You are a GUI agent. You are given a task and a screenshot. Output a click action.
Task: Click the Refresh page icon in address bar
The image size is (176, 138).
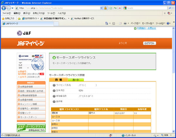click(115, 8)
